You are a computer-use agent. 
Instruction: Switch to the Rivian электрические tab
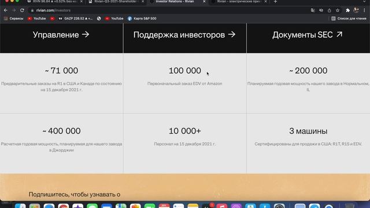(238, 2)
